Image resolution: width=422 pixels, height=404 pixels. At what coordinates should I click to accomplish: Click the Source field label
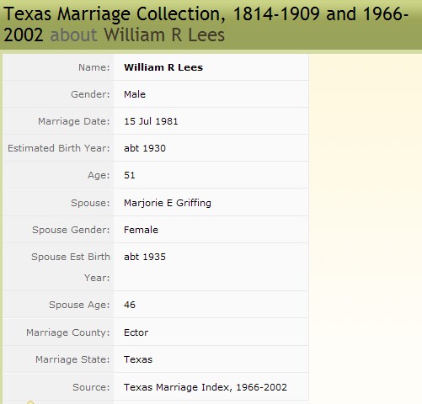tap(91, 387)
